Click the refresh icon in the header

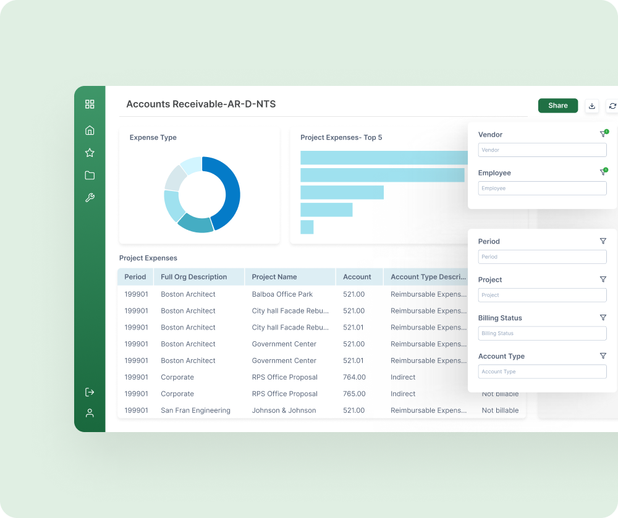click(x=612, y=106)
